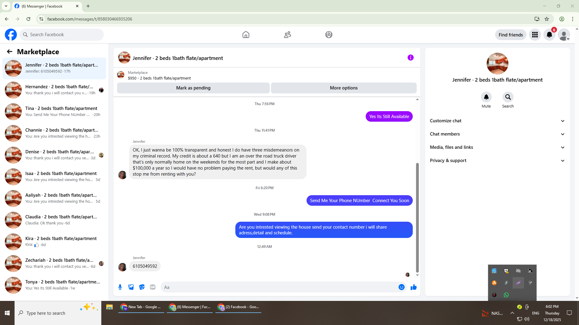Expand the Customize chat section
The height and width of the screenshot is (325, 579).
tap(497, 121)
